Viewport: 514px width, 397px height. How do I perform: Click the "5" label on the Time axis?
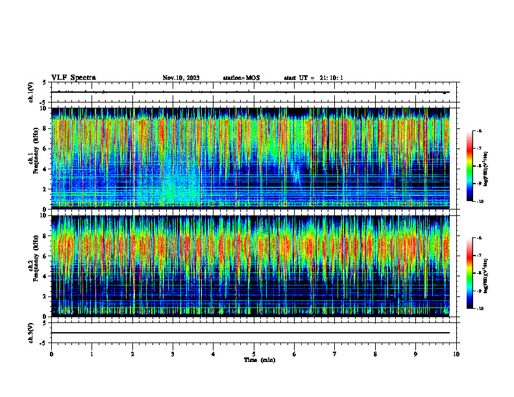[x=254, y=354]
